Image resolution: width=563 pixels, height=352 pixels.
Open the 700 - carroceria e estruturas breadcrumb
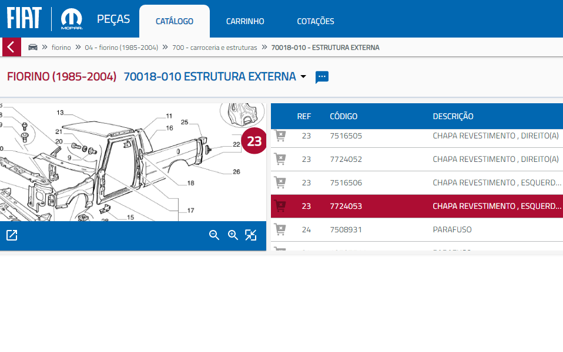[x=215, y=48]
